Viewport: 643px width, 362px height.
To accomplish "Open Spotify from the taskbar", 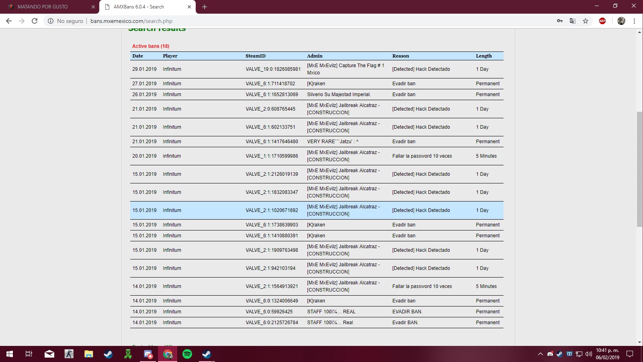I will [x=187, y=354].
